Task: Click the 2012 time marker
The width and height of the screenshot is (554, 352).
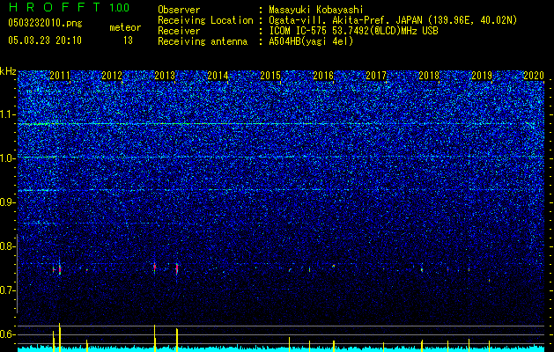Action: 112,75
